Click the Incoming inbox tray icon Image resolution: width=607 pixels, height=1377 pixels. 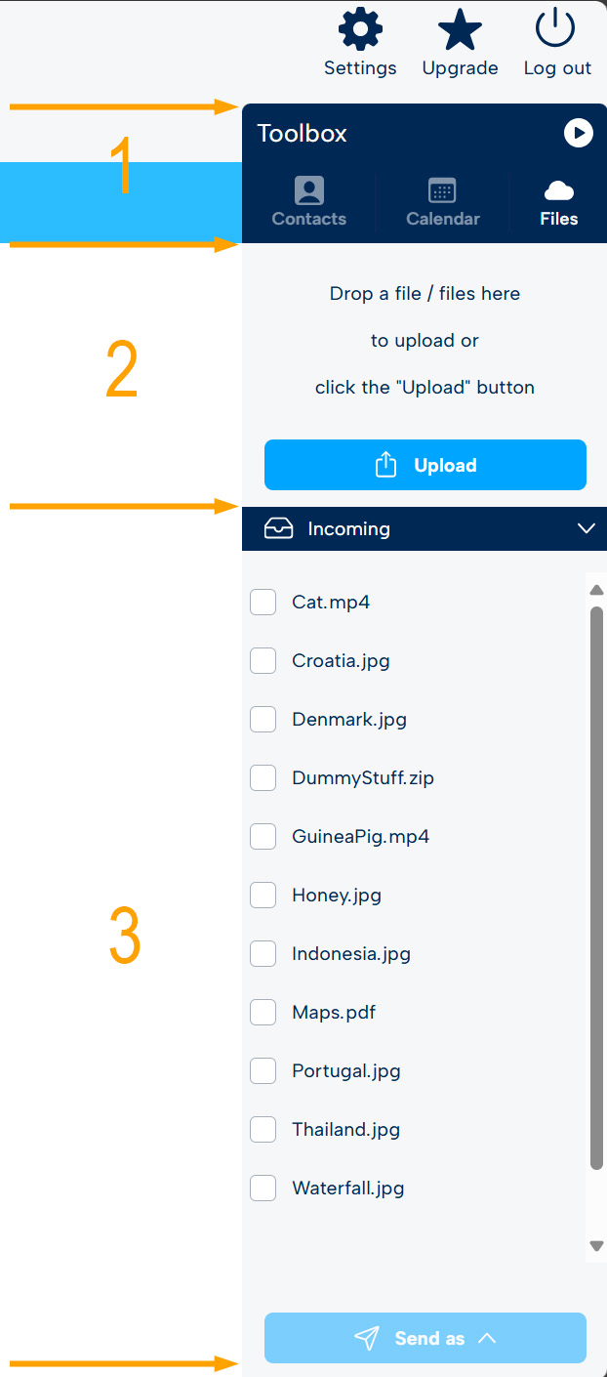(279, 528)
